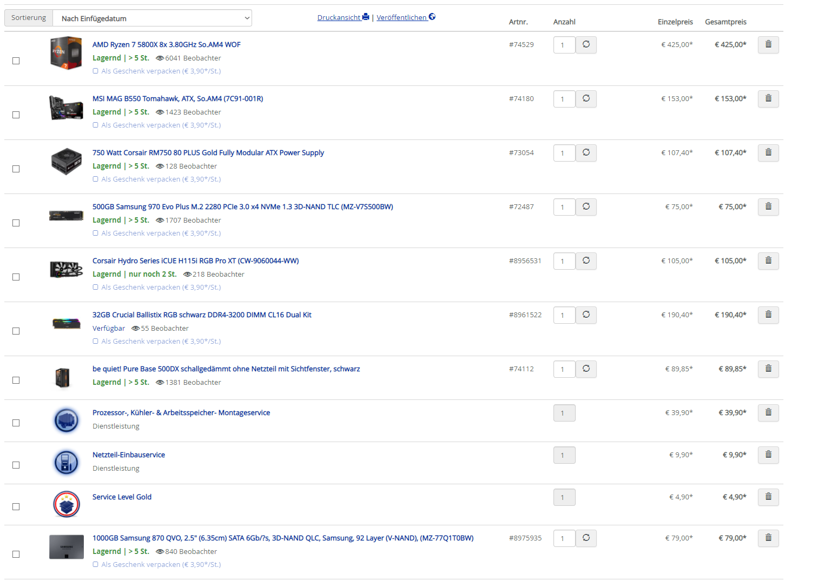Select the Corsair Hydro H115i row checkbox
831x581 pixels.
pyautogui.click(x=16, y=277)
